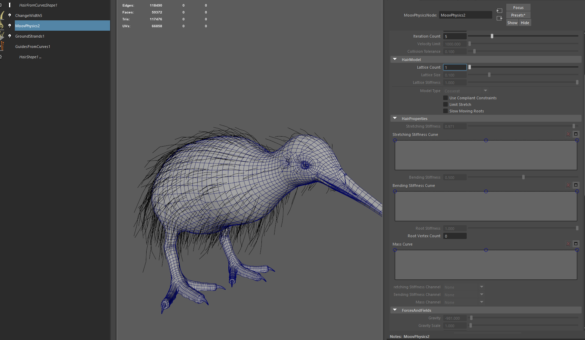Check the Limit Stretch option
Screen dimensions: 585x340
[445, 104]
